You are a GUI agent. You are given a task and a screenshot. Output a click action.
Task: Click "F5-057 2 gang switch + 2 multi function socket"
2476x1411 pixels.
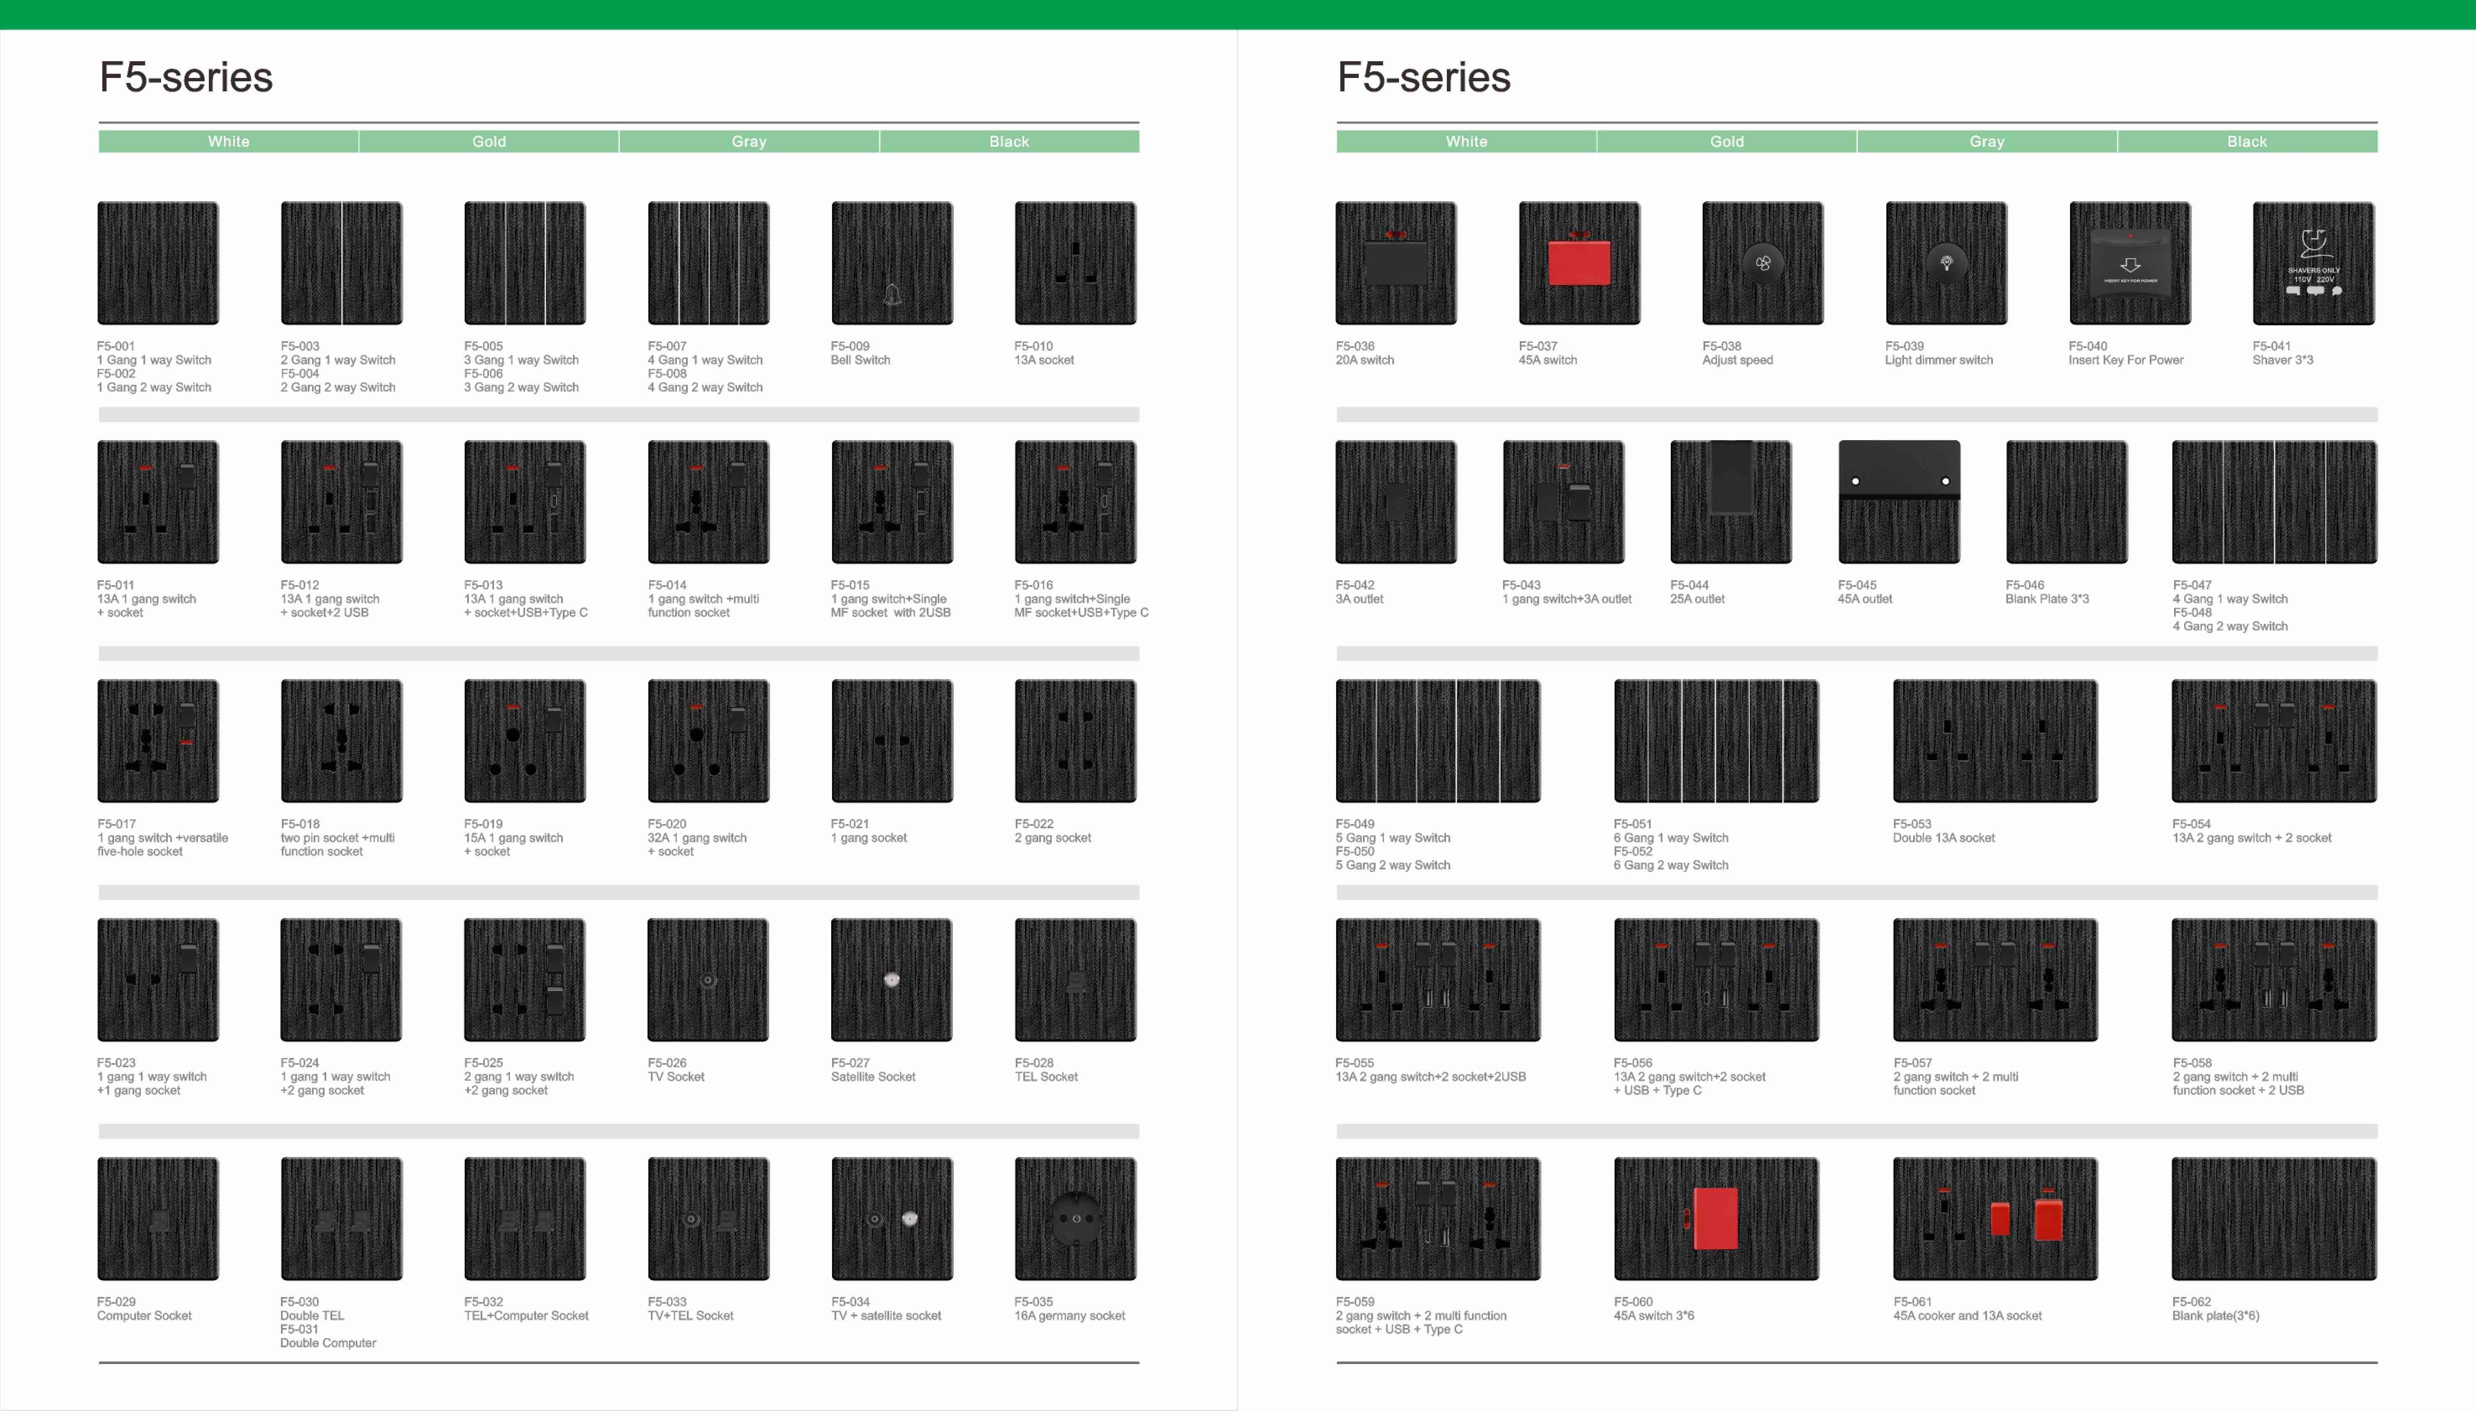point(1956,1076)
